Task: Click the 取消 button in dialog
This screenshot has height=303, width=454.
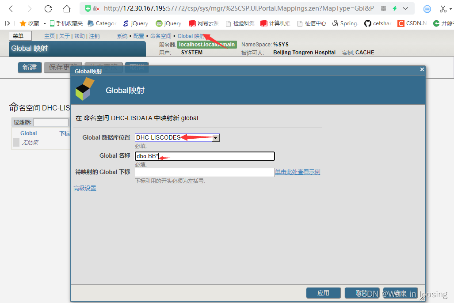Action: [x=362, y=293]
